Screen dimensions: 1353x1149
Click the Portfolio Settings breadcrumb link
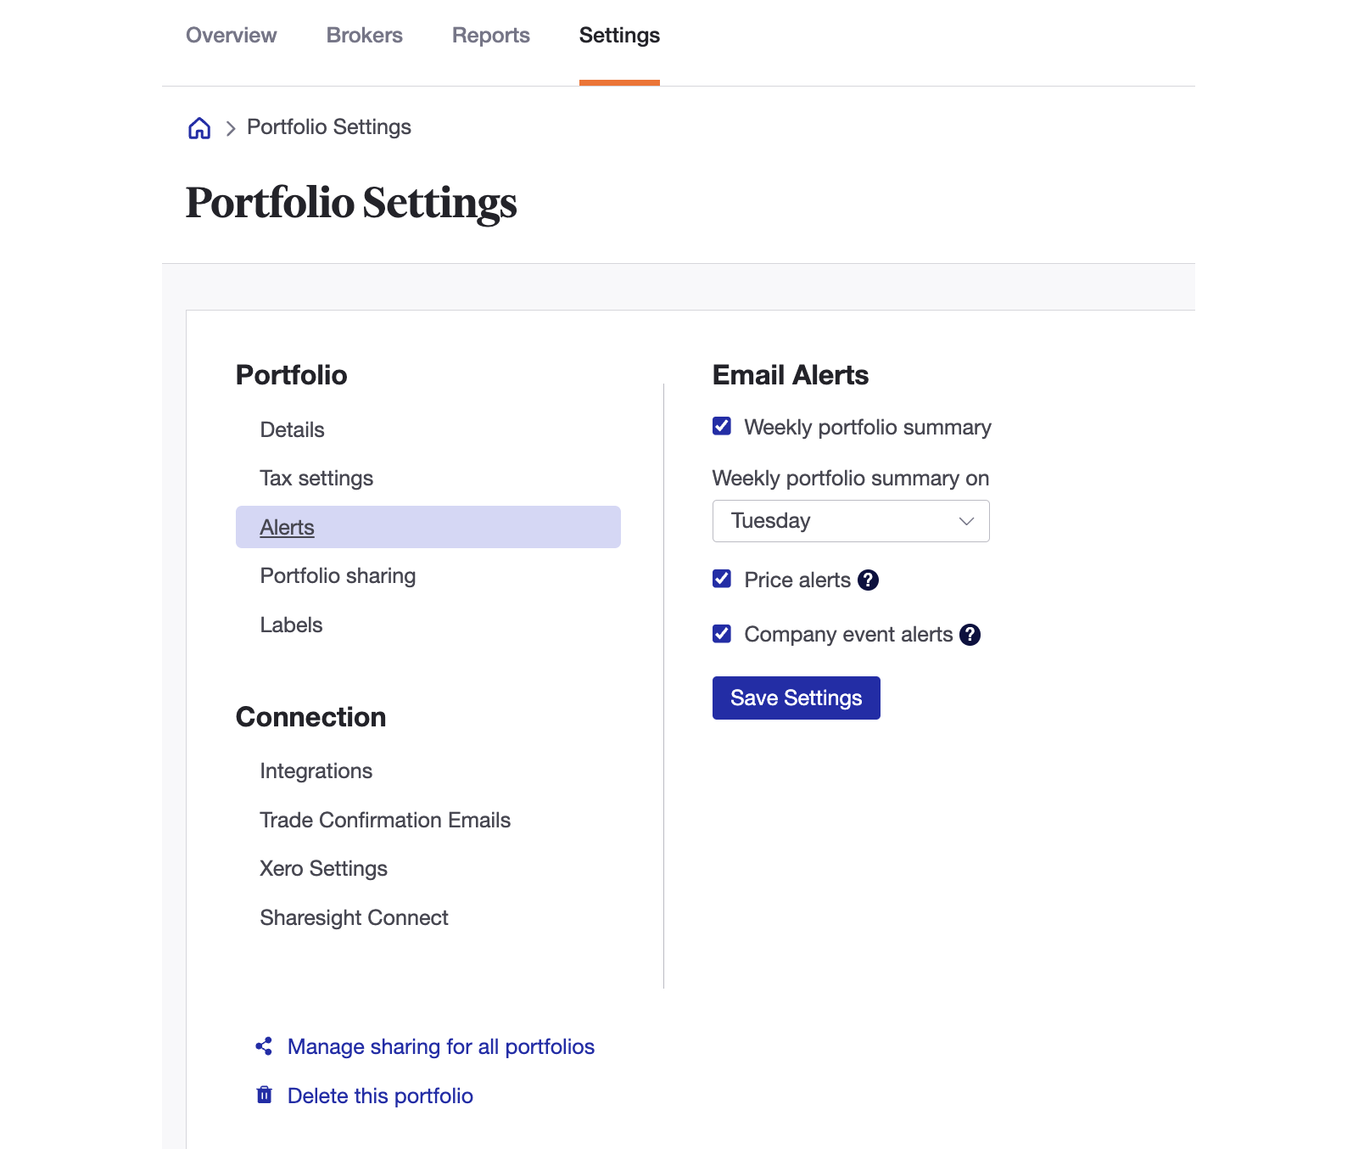click(328, 126)
